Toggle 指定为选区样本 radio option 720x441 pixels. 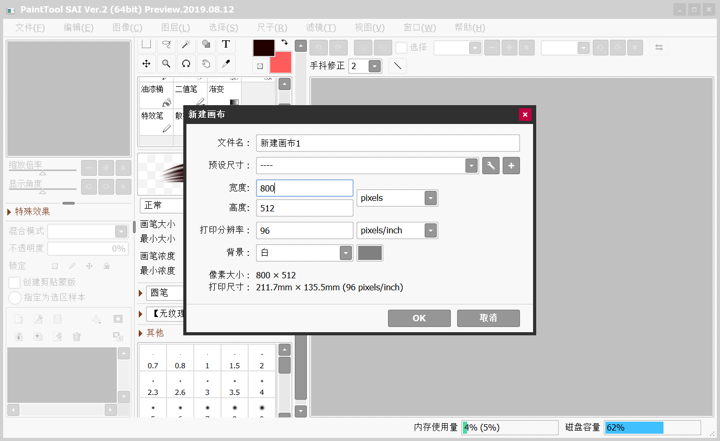(15, 297)
